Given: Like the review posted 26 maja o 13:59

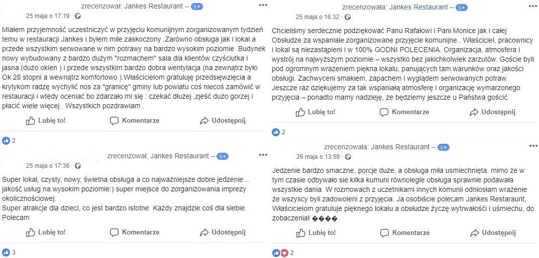Looking at the screenshot, I should [x=315, y=232].
